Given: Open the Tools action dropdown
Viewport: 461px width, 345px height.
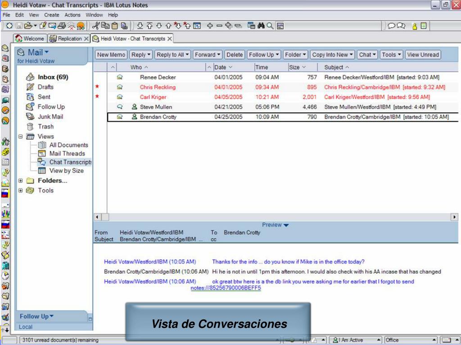Looking at the screenshot, I should [x=391, y=54].
